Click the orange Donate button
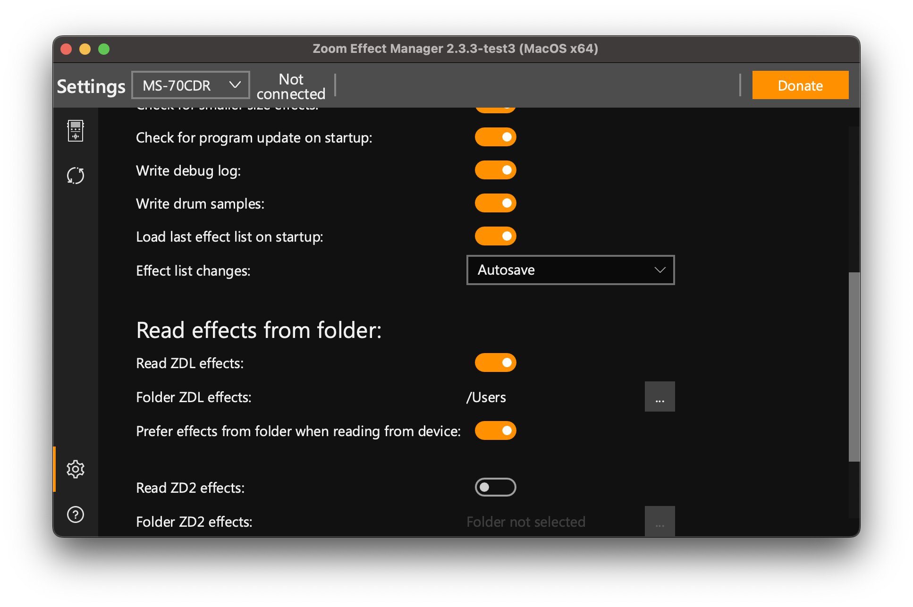This screenshot has height=607, width=913. [x=800, y=85]
